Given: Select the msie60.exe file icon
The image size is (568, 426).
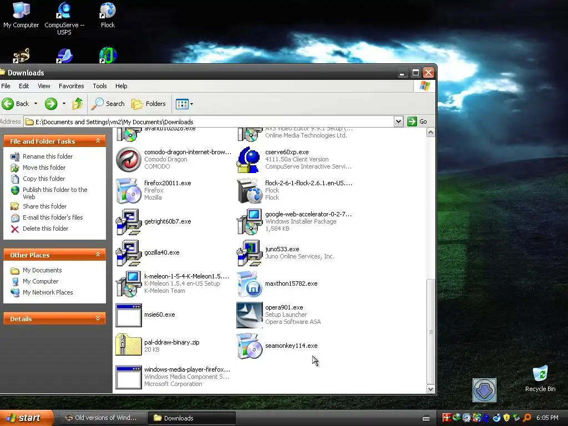Looking at the screenshot, I should 128,315.
